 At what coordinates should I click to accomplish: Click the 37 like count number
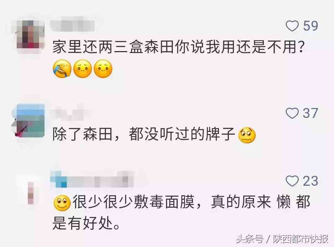click(x=310, y=113)
